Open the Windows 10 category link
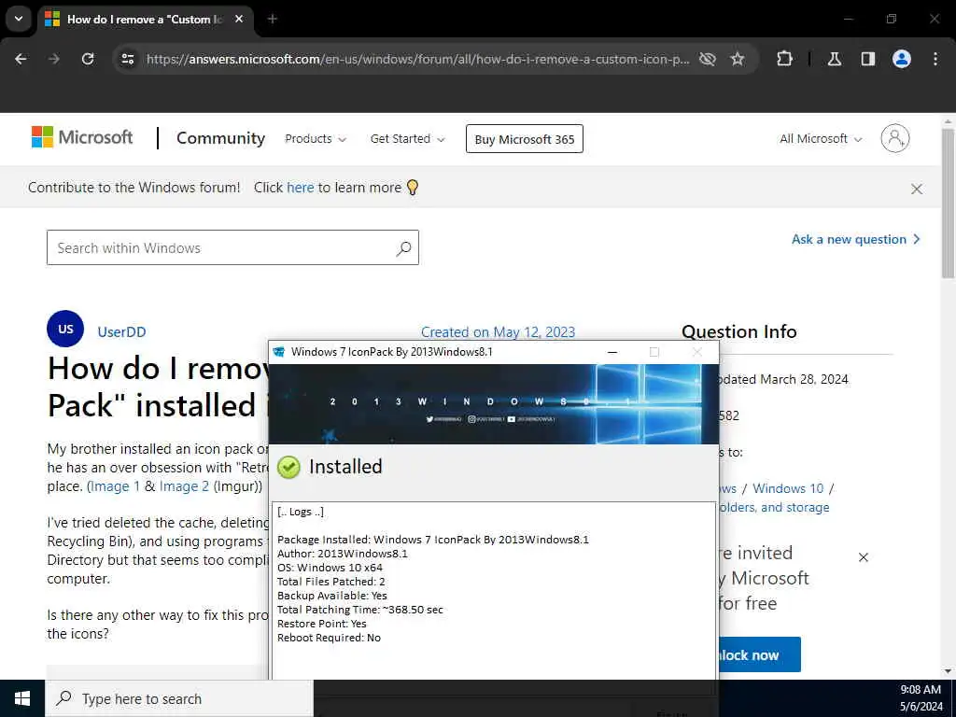Viewport: 956px width, 717px height. click(x=788, y=488)
